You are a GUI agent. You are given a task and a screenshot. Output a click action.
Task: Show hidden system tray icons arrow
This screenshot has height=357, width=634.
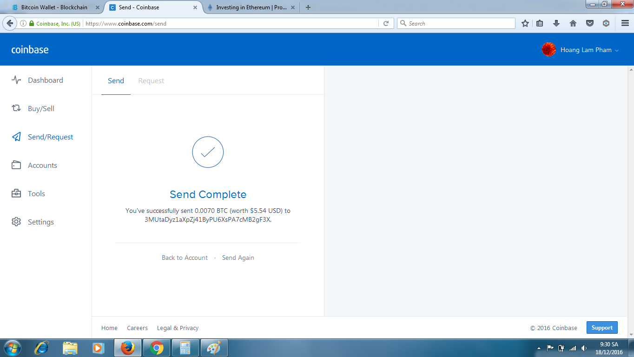pyautogui.click(x=539, y=348)
